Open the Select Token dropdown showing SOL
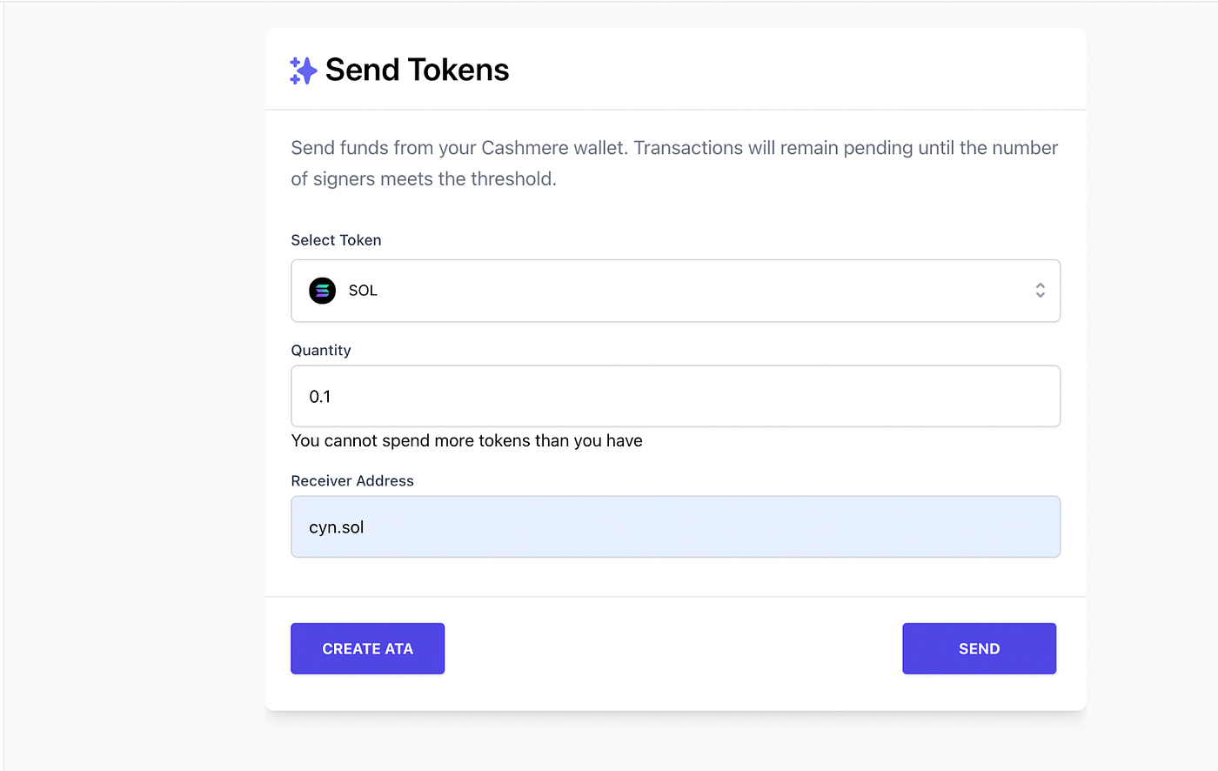 pos(675,291)
